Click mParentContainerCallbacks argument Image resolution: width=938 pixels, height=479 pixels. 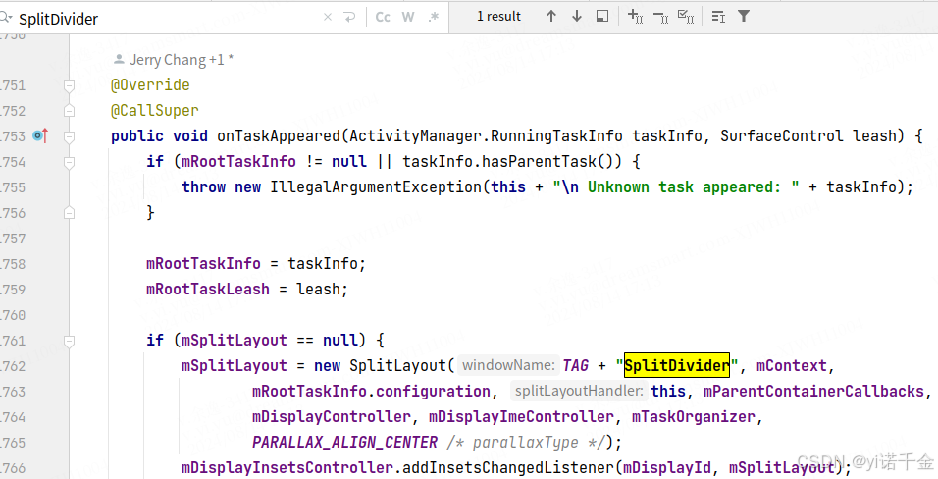[813, 391]
